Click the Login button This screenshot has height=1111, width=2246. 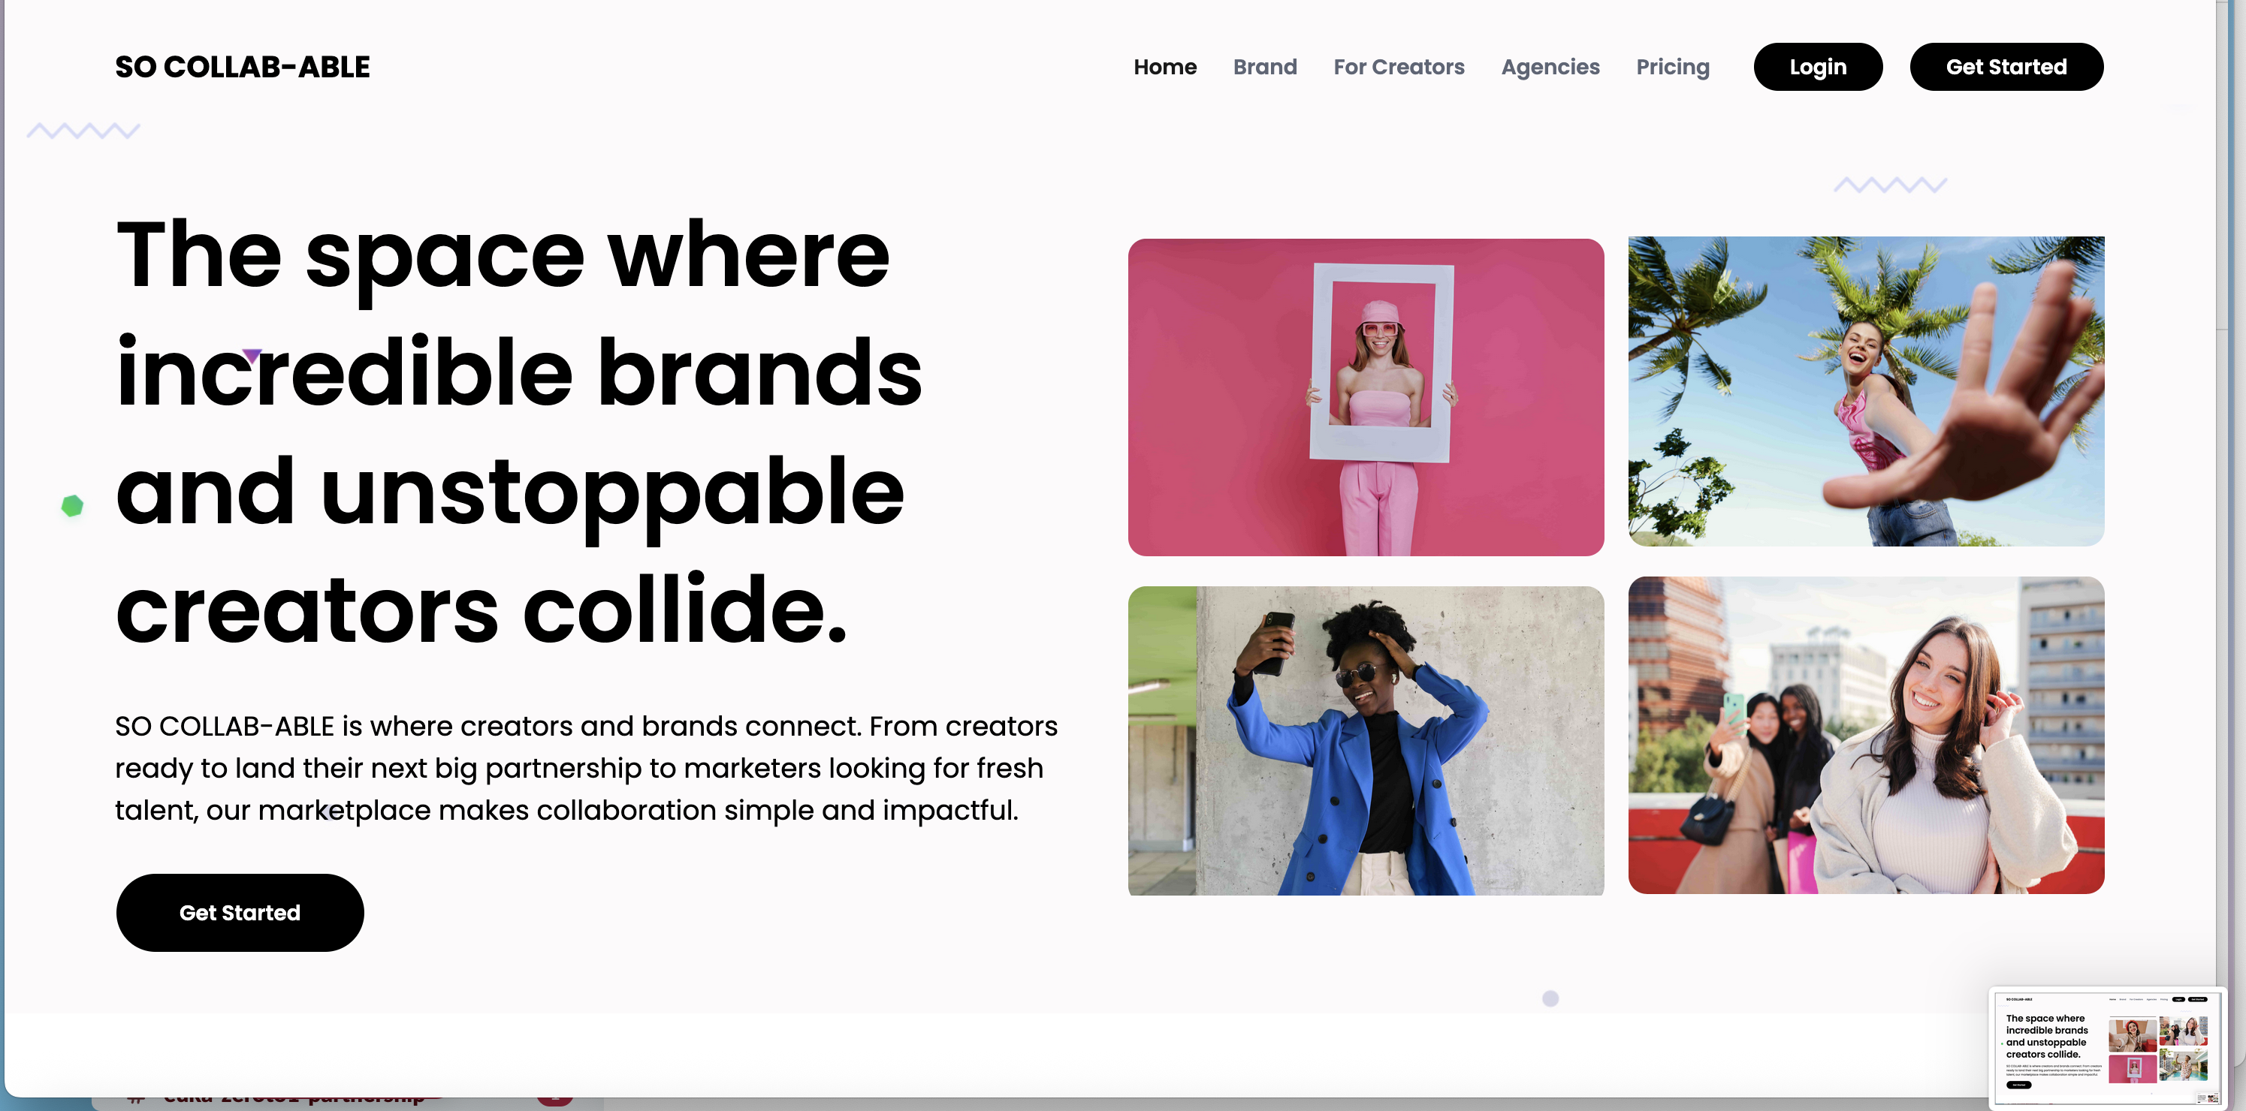point(1818,67)
